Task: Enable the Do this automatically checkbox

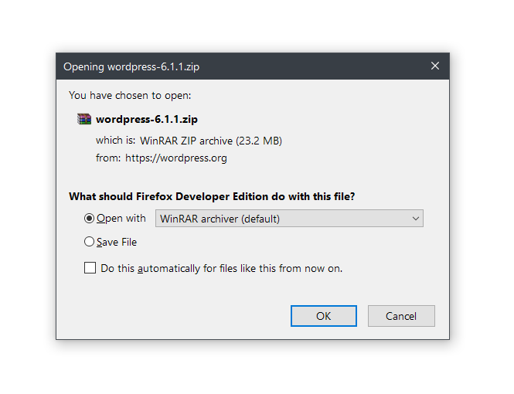Action: click(x=90, y=267)
